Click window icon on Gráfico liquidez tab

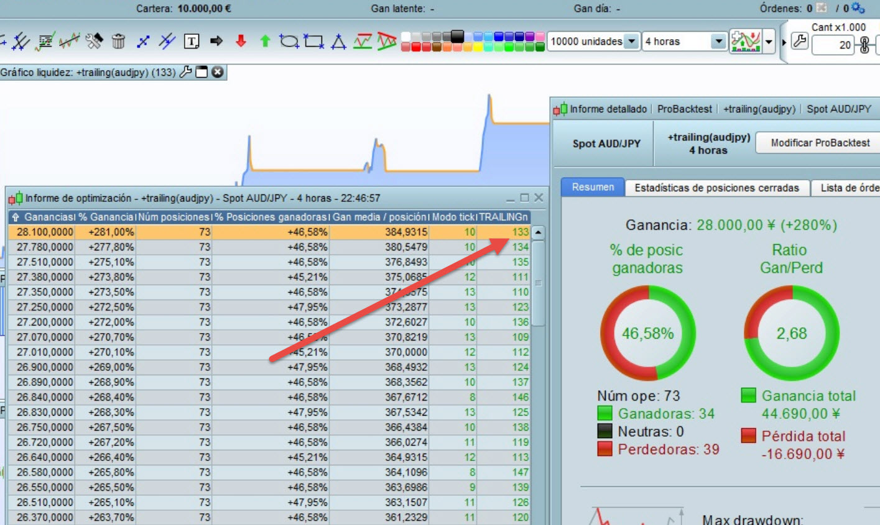[x=201, y=72]
